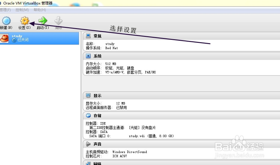Open the 常规 section header link
Viewport: 280px width, 165px height.
pos(97,36)
